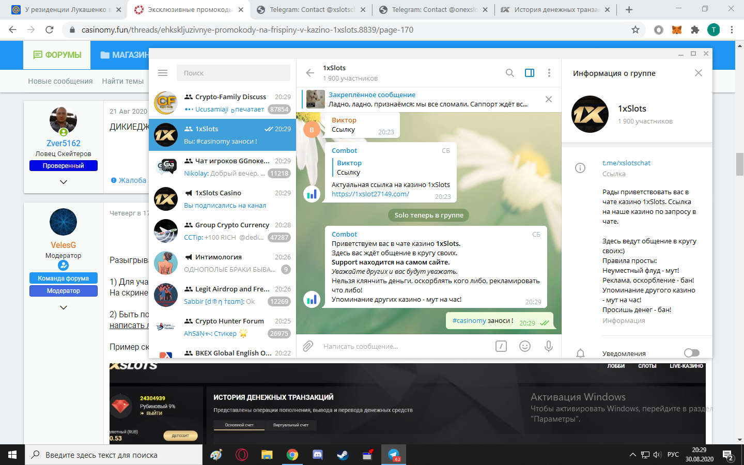Open the Chrome extensions puzzle icon
Viewport: 744px width, 465px height.
click(695, 30)
